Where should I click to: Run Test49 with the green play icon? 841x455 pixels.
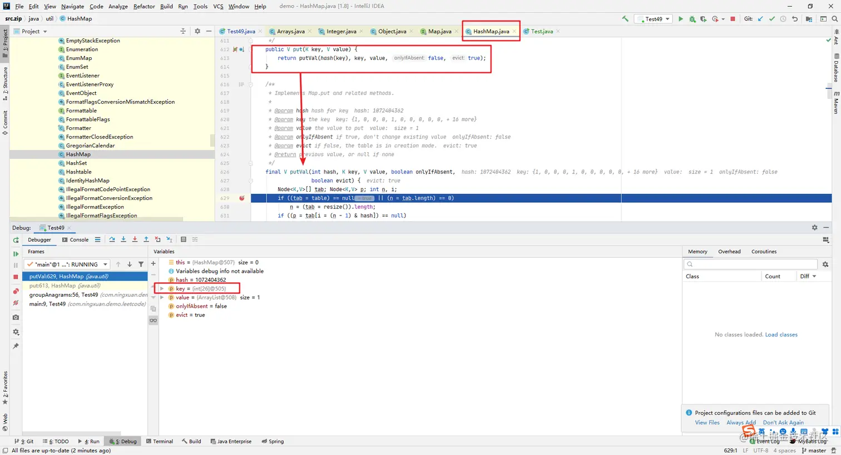(680, 19)
